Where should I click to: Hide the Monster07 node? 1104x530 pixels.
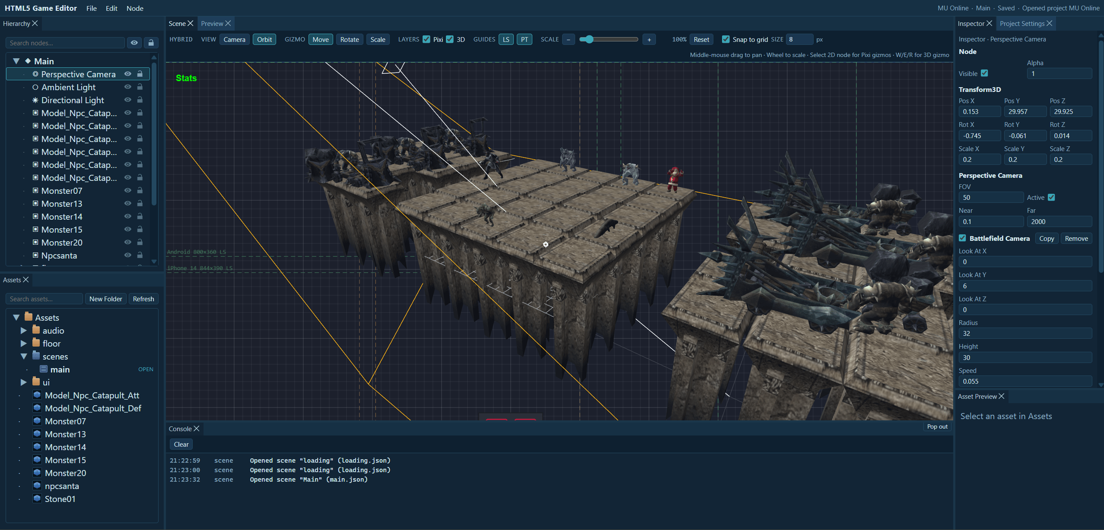[x=128, y=190]
